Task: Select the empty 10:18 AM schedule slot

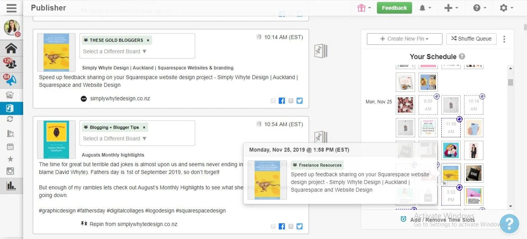Action: point(474,105)
